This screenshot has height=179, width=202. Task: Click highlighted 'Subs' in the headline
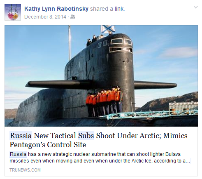tap(86, 136)
